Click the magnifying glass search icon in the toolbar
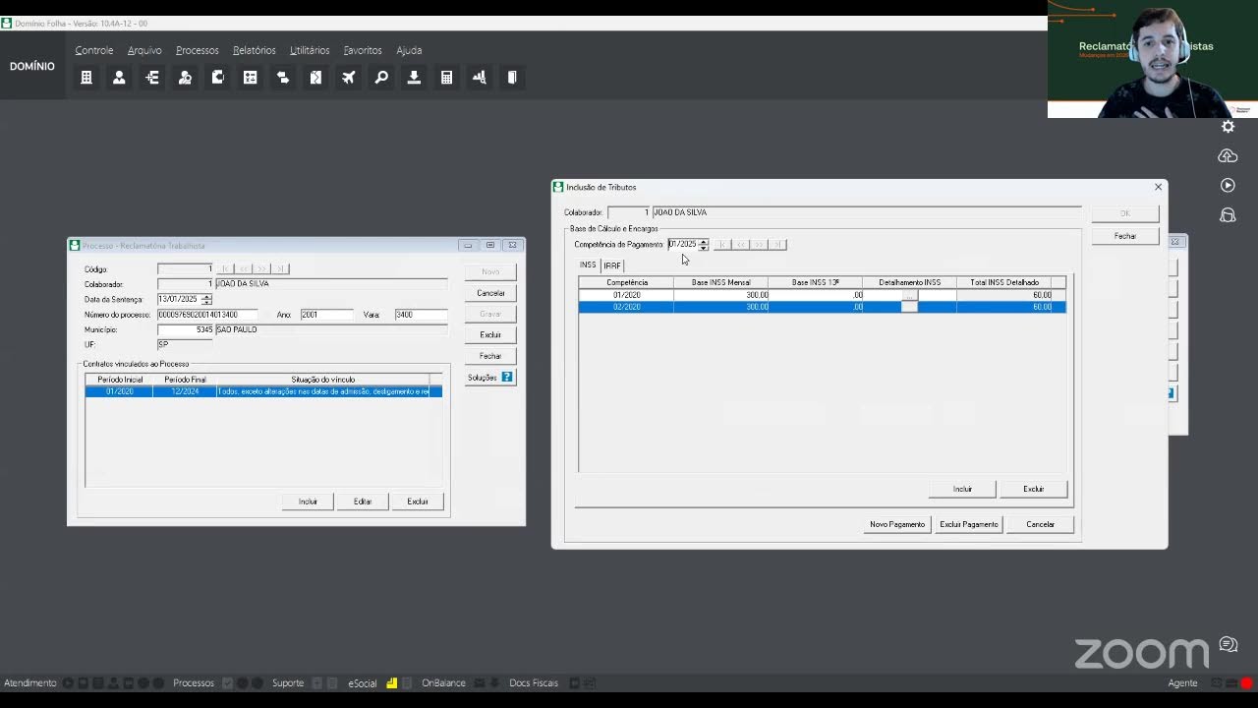The width and height of the screenshot is (1258, 708). pyautogui.click(x=381, y=78)
